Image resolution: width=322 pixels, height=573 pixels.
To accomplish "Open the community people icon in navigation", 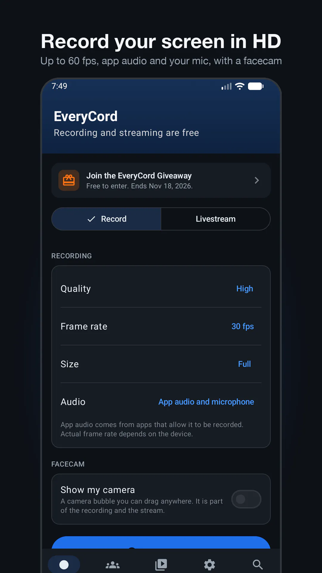I will (x=113, y=565).
